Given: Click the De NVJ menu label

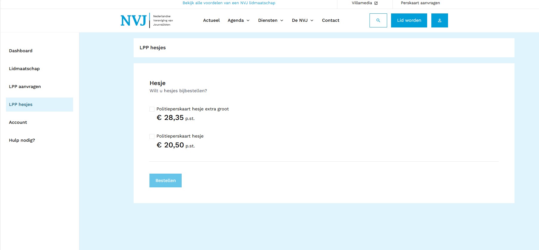Looking at the screenshot, I should (300, 20).
